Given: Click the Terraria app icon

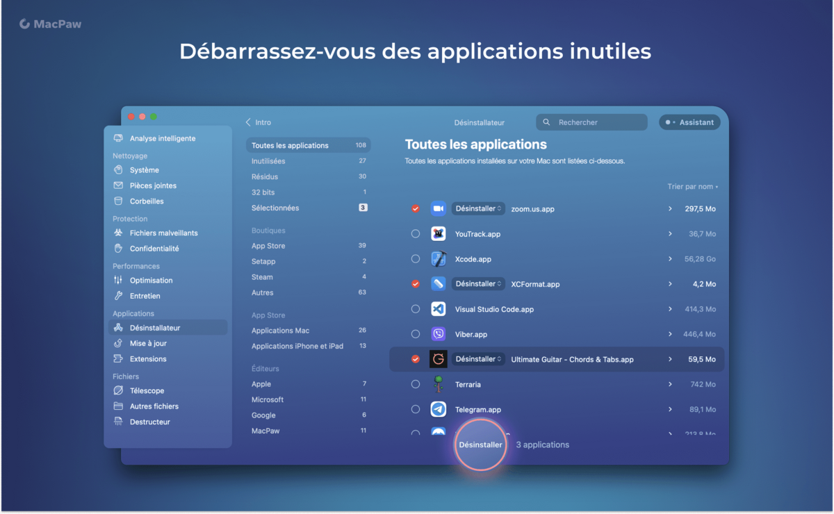Looking at the screenshot, I should click(438, 384).
